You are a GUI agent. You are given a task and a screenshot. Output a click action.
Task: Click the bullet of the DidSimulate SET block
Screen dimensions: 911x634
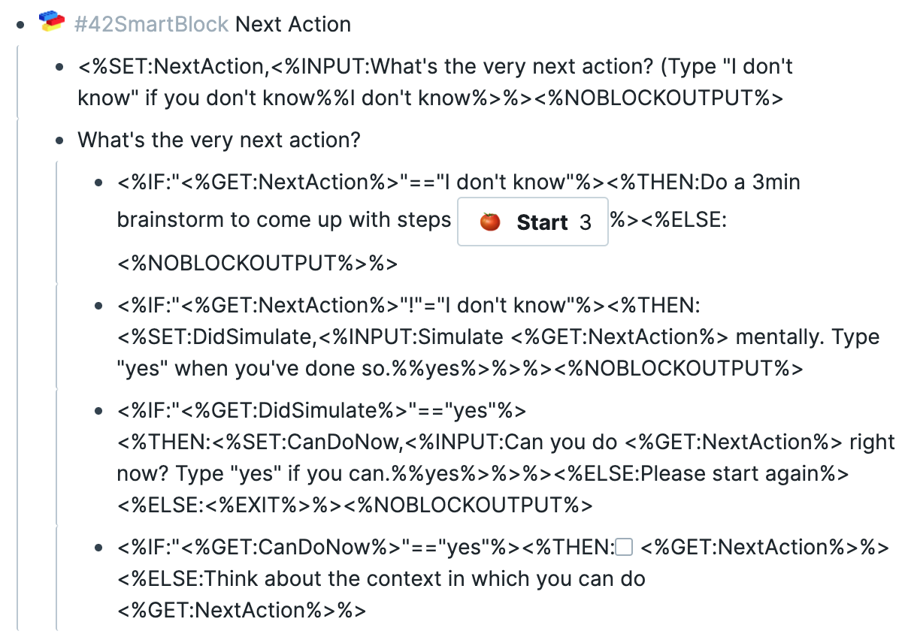(x=99, y=305)
